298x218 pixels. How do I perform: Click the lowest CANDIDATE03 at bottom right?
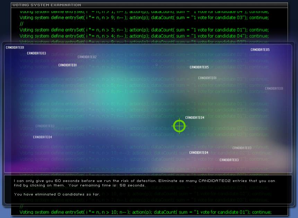[229, 160]
